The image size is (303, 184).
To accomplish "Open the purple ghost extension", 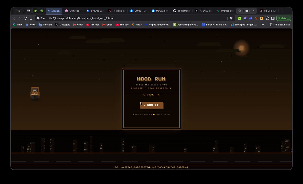I will (x=245, y=18).
